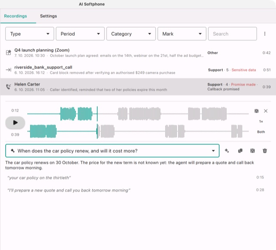Click the 0:39 total time below the play button
This screenshot has height=250, width=276.
15,135
